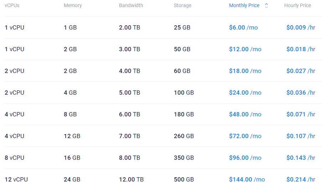Click the Bandwidth column header
322x184 pixels.
131,6
